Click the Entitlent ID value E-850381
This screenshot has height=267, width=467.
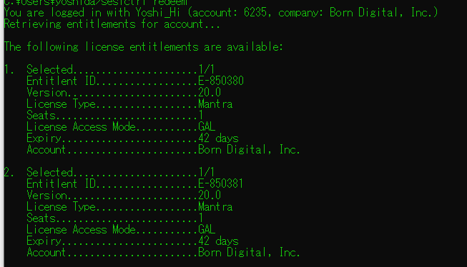(x=221, y=183)
